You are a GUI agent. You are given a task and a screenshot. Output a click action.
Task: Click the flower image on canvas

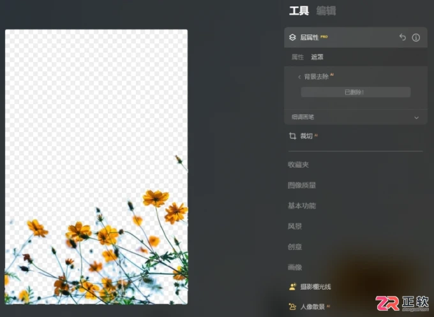(96, 167)
